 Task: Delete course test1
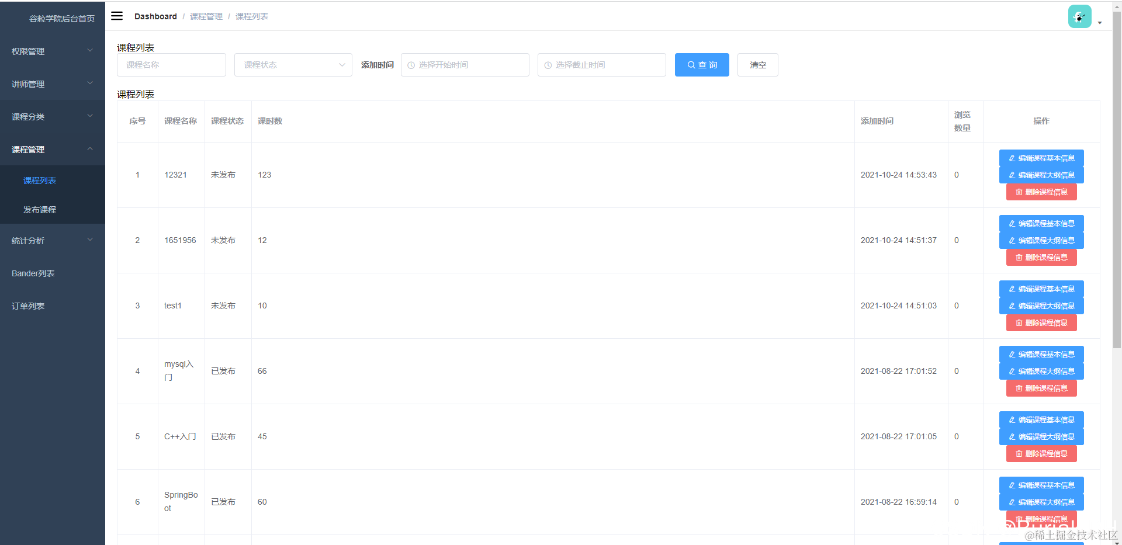point(1041,323)
